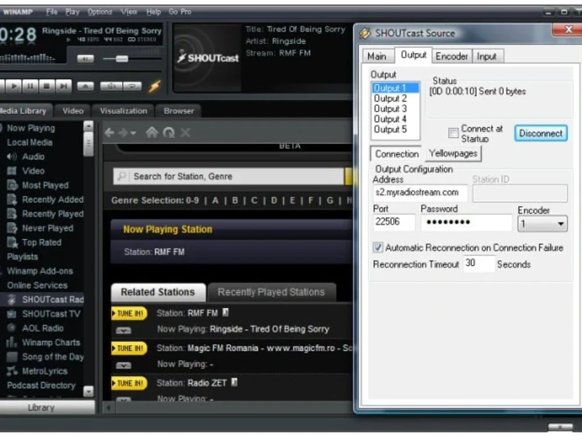The width and height of the screenshot is (582, 436).
Task: Select genre letter G link
Action: [330, 201]
